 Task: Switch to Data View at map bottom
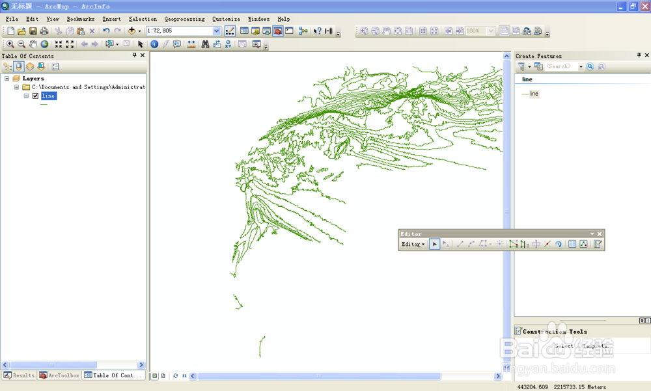point(155,375)
